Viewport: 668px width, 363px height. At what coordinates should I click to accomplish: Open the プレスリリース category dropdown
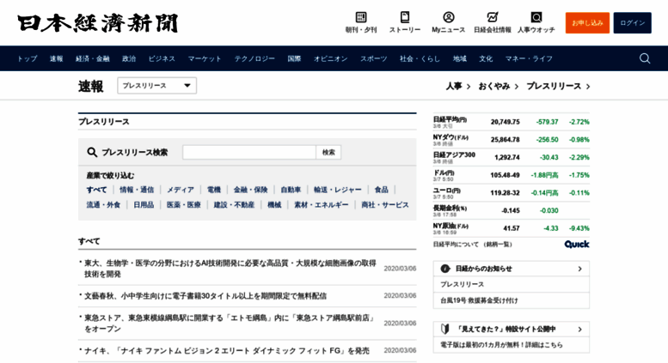point(156,86)
